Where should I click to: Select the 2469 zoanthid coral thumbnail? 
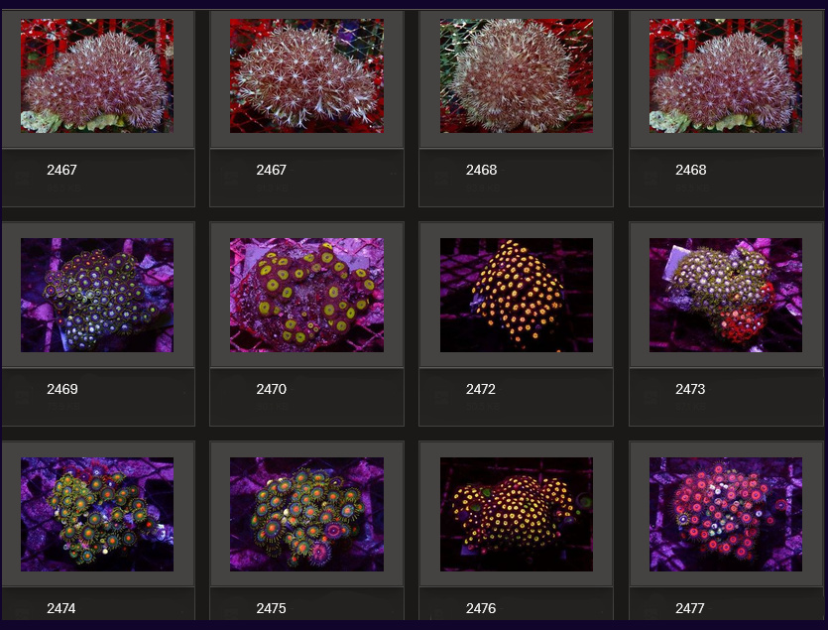(97, 295)
